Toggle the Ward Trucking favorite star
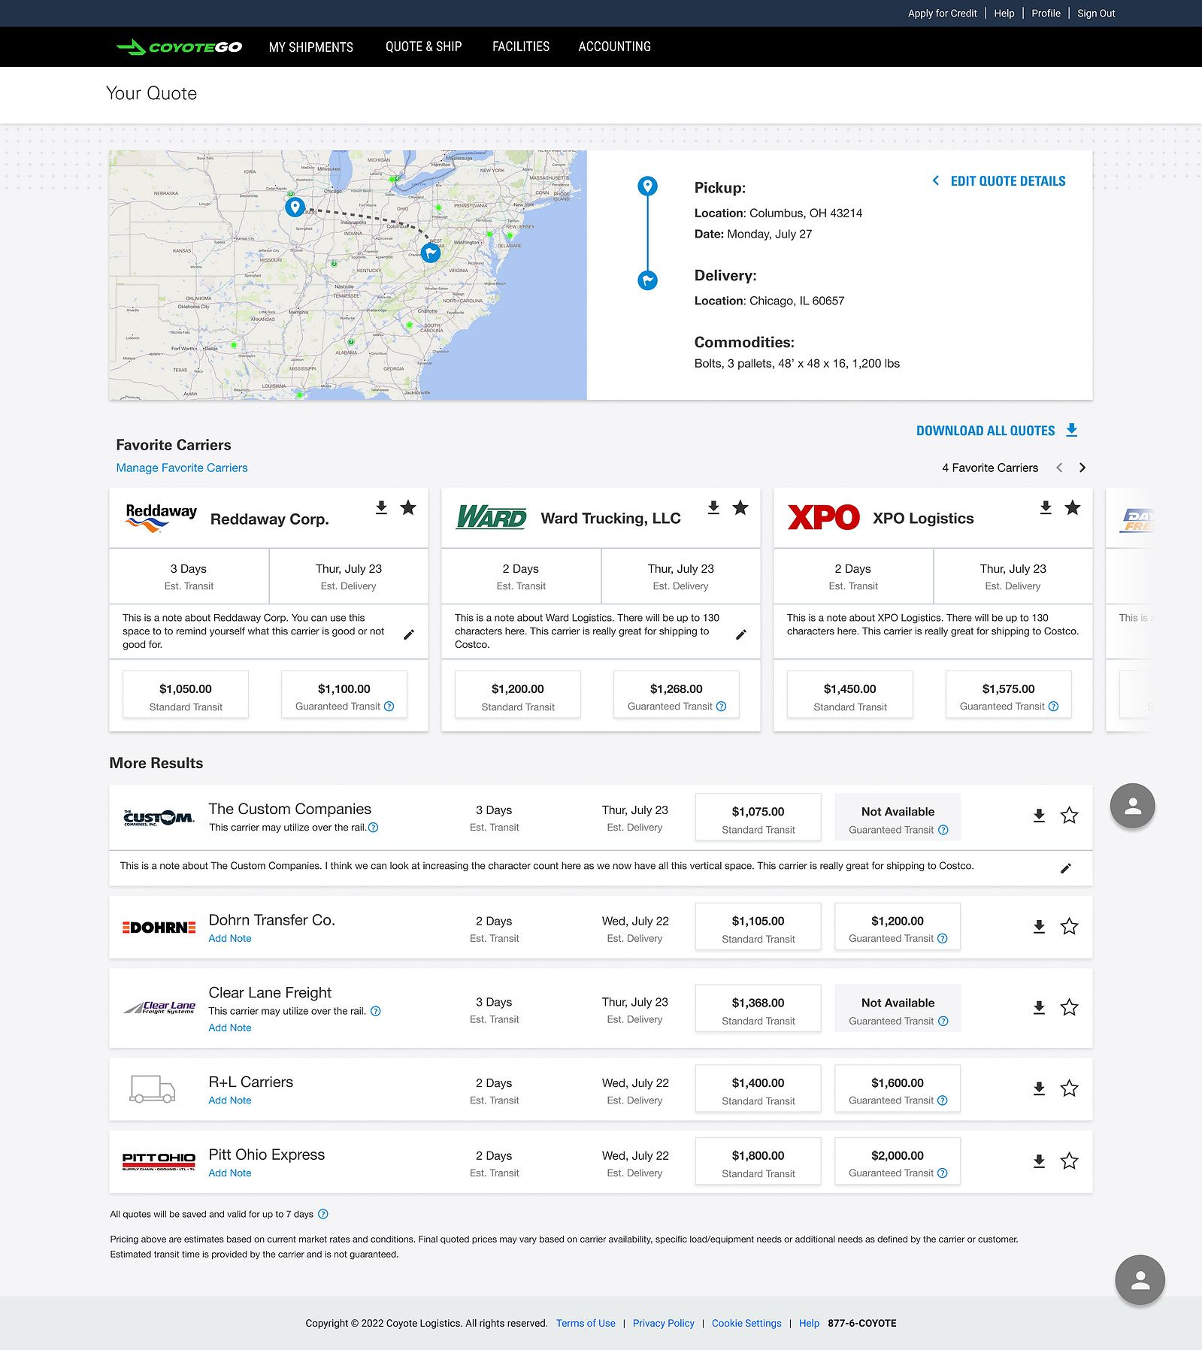The width and height of the screenshot is (1202, 1350). click(740, 508)
